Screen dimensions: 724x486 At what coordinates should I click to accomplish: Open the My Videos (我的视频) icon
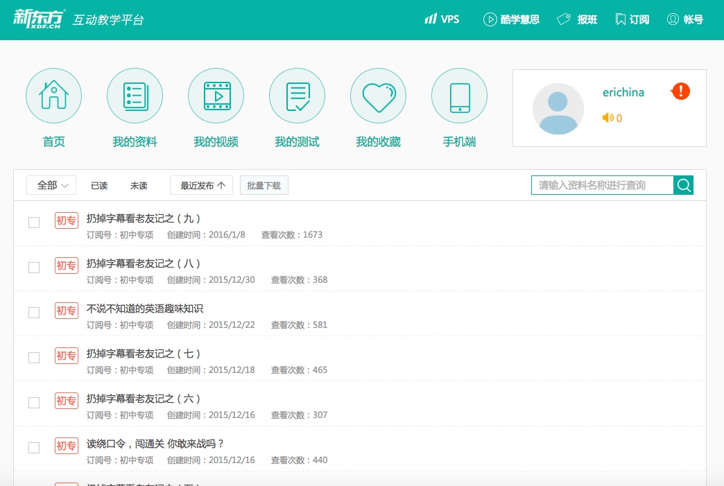[x=216, y=96]
